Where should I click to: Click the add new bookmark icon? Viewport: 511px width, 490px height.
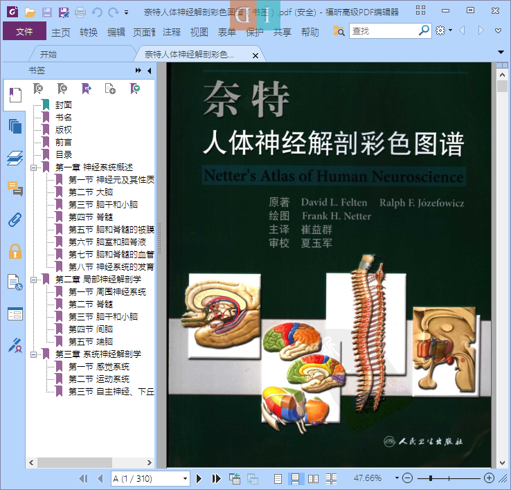[x=62, y=89]
